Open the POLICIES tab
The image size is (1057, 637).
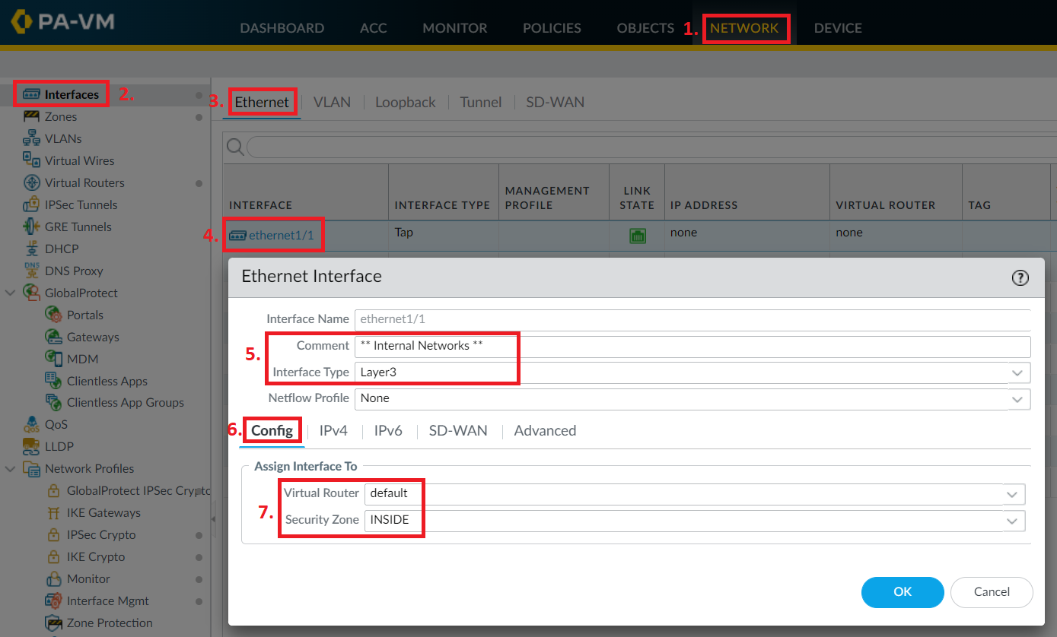tap(552, 28)
